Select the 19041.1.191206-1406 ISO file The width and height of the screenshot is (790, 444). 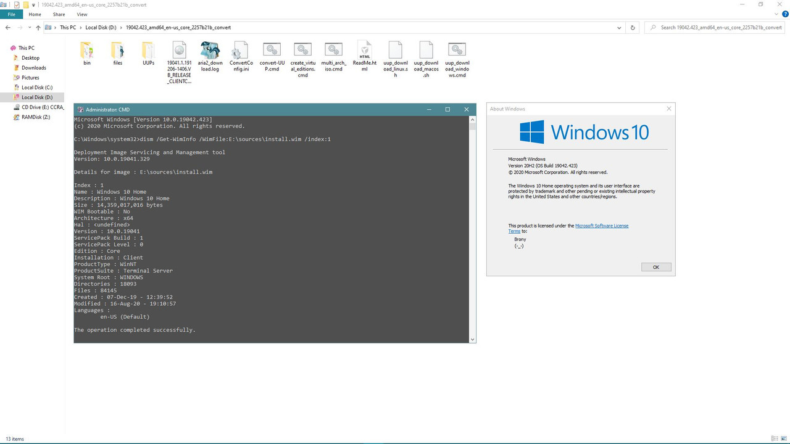[x=179, y=62]
